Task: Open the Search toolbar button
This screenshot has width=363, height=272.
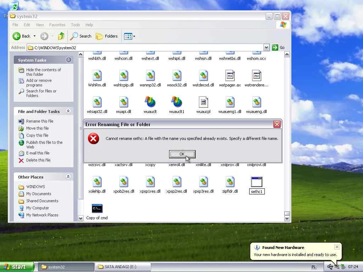Action: 80,36
